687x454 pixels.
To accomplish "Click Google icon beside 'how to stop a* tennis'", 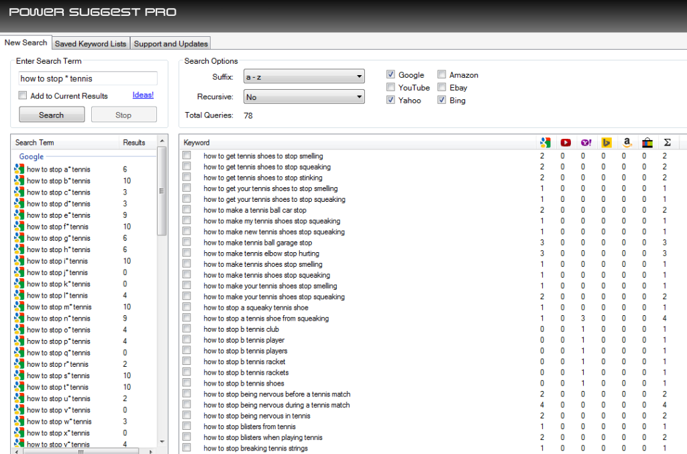I will point(19,169).
